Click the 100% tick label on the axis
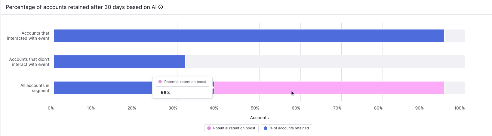The width and height of the screenshot is (492, 136). 460,108
